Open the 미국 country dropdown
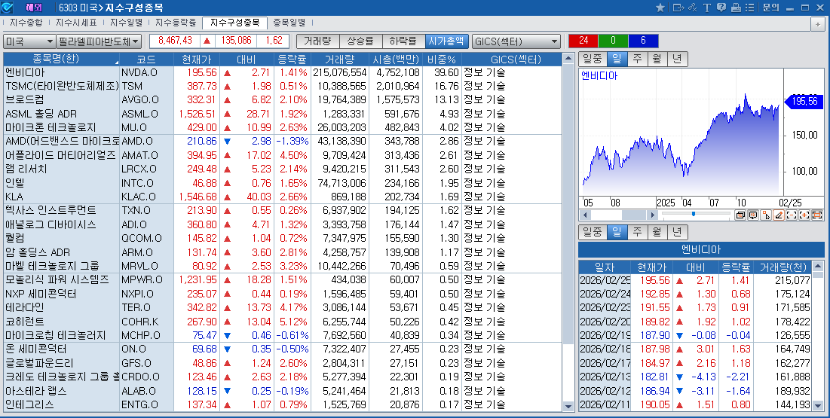Viewport: 830px width, 418px height. 29,41
